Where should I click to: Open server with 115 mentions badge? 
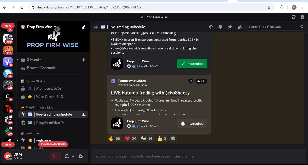click(8, 50)
